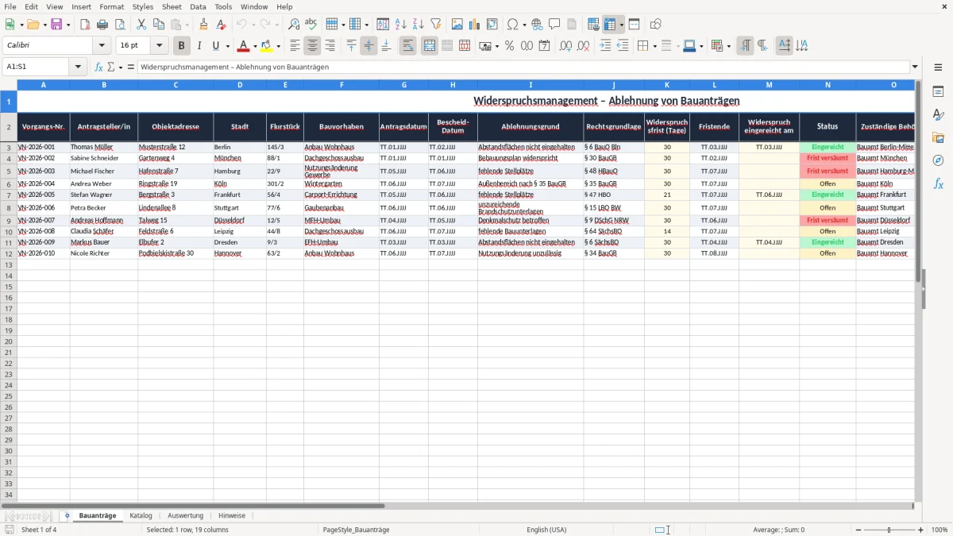Insert a pivot table
This screenshot has width=953, height=536.
492,25
